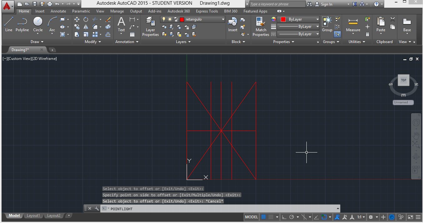Switch to the Insert ribbon tab

pyautogui.click(x=40, y=11)
